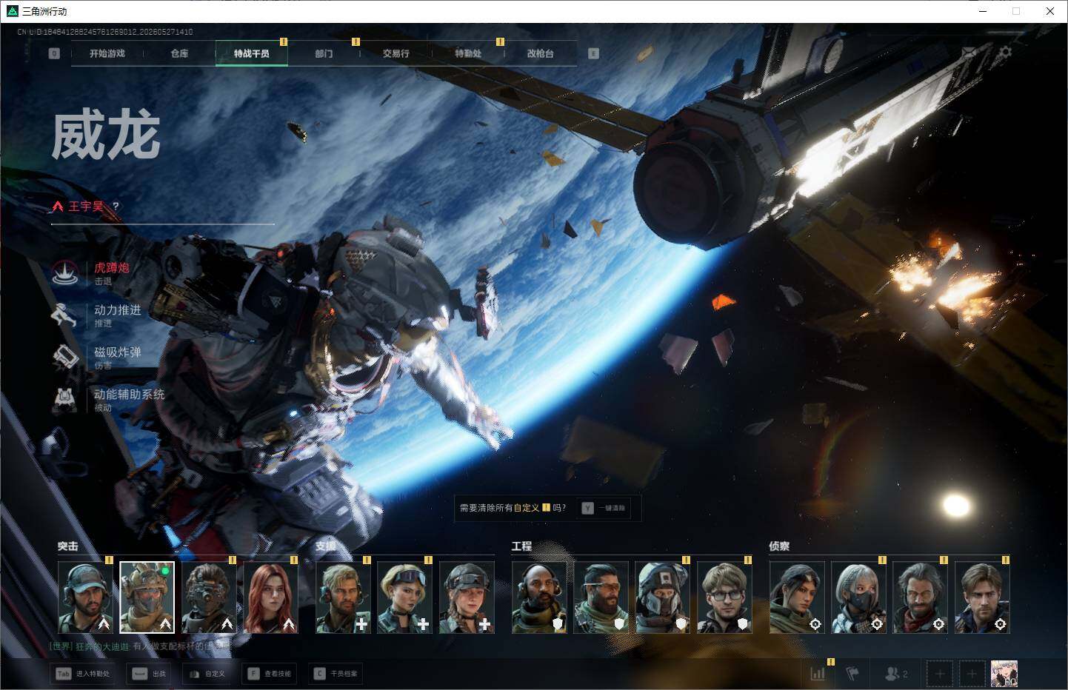
Task: Open the 改枪台 tab
Action: click(x=540, y=53)
